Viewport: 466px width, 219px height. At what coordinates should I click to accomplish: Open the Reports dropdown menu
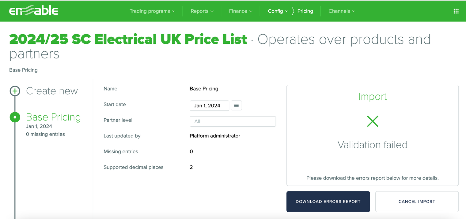coord(202,11)
